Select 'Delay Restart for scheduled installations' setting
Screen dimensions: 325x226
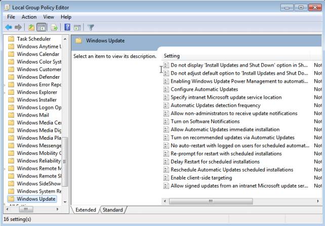[x=215, y=162]
